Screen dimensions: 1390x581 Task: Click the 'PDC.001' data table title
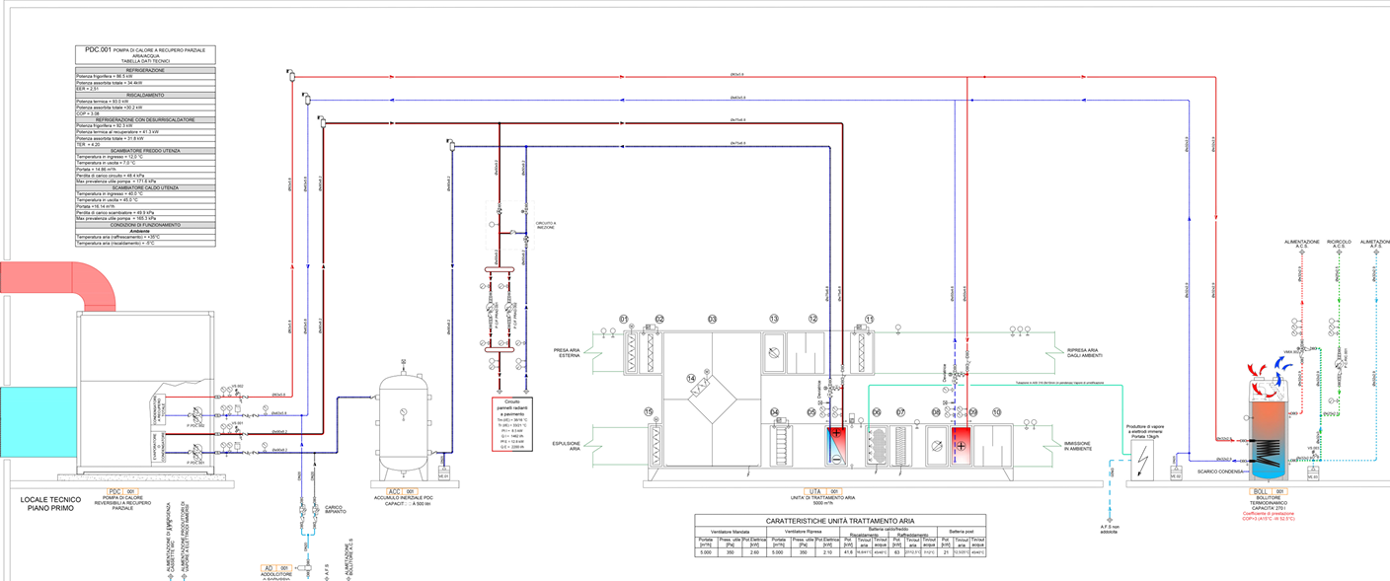145,54
